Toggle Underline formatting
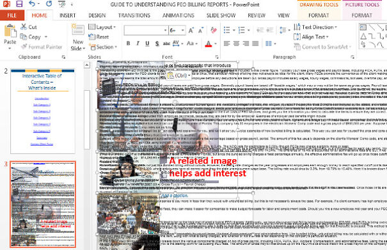This screenshot has width=387, height=250. tap(147, 43)
